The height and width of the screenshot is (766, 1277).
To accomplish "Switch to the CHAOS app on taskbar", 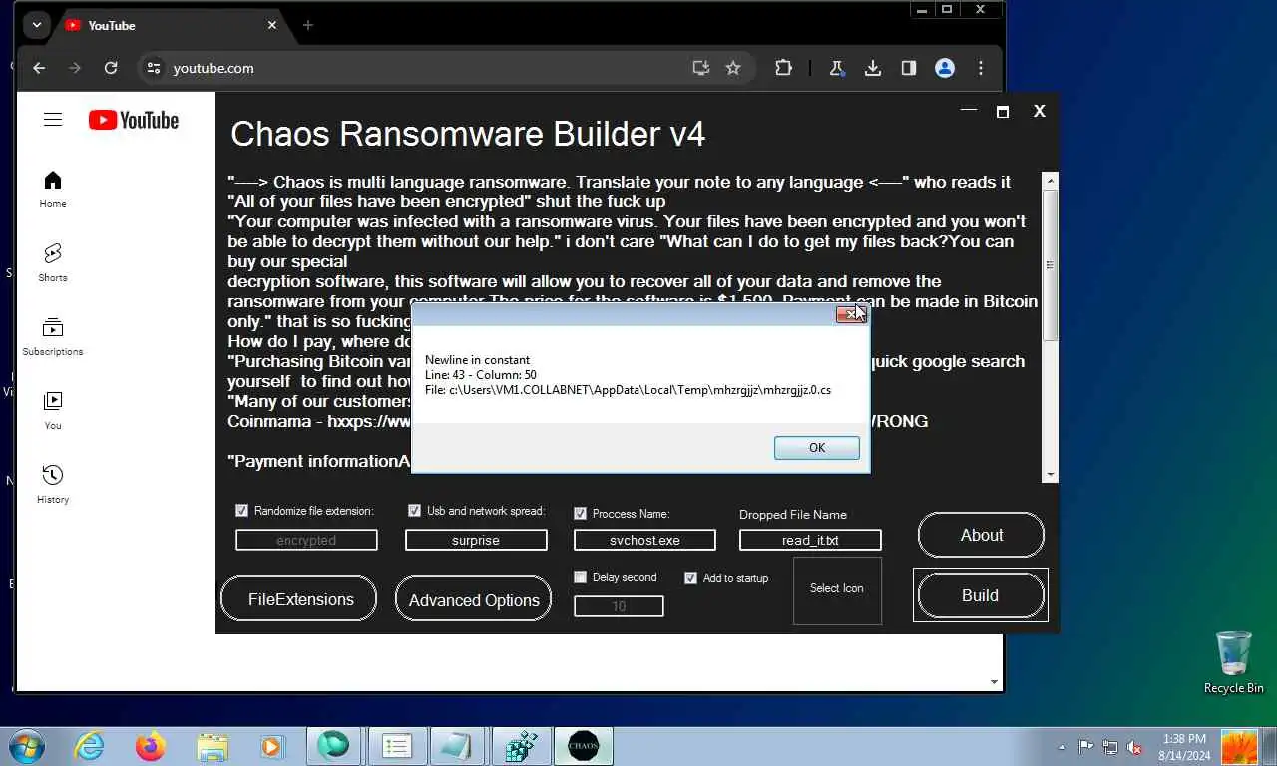I will [x=584, y=746].
